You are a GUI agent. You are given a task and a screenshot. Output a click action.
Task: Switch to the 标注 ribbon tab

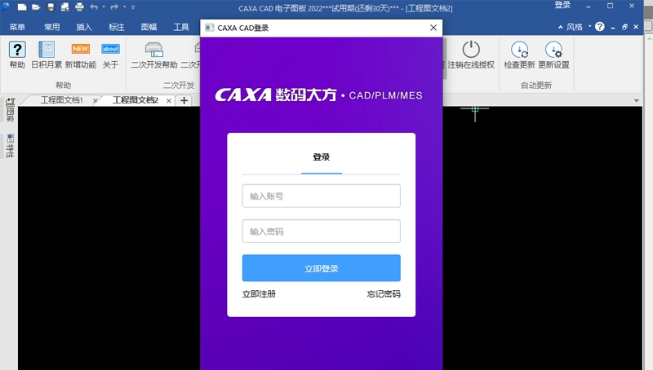click(117, 27)
